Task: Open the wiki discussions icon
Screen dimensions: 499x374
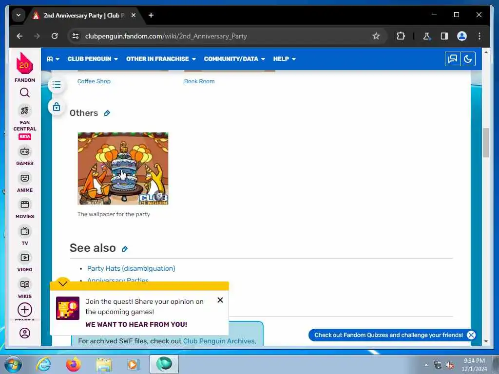Action: pyautogui.click(x=453, y=59)
